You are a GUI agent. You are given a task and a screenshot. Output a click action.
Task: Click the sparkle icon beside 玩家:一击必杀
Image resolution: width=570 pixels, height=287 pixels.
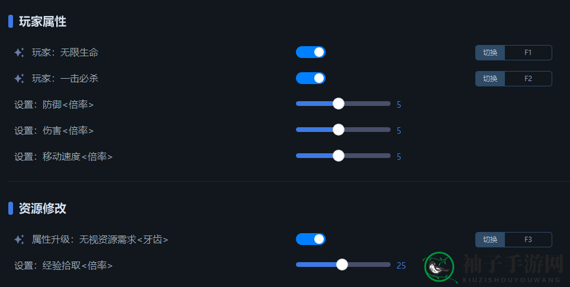[x=20, y=79]
